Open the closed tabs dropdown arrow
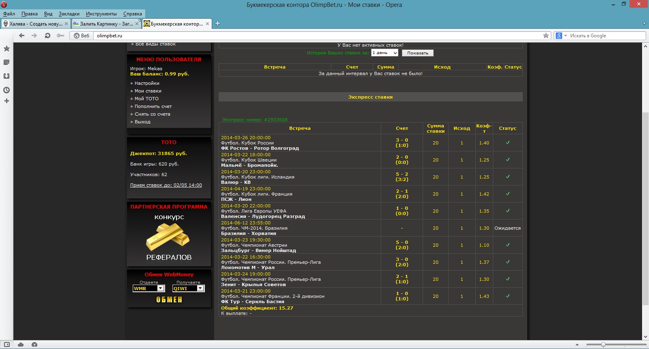 (x=644, y=24)
